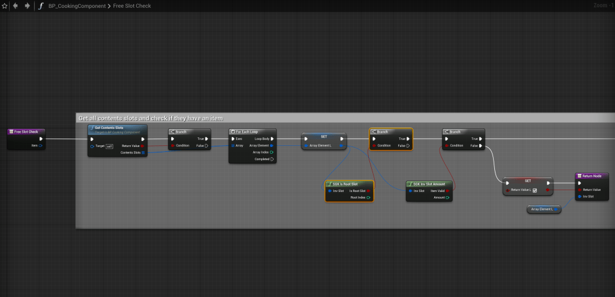Click the Free Slot Check breadcrumb label
Image resolution: width=615 pixels, height=297 pixels.
pyautogui.click(x=132, y=6)
